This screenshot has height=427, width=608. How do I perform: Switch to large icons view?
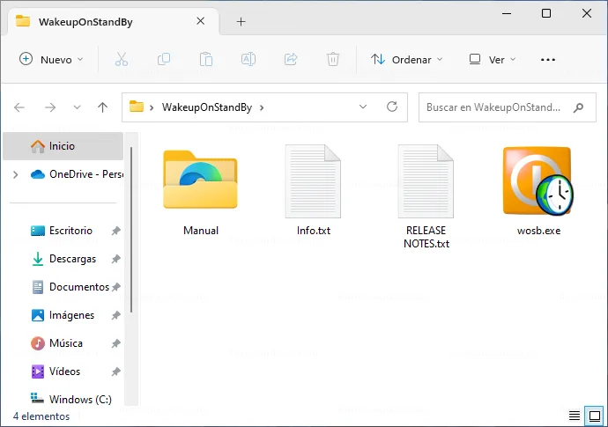[x=595, y=416]
